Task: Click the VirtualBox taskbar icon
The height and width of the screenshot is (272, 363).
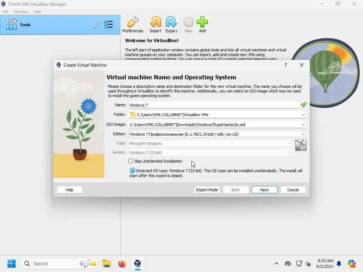Action: (x=138, y=263)
